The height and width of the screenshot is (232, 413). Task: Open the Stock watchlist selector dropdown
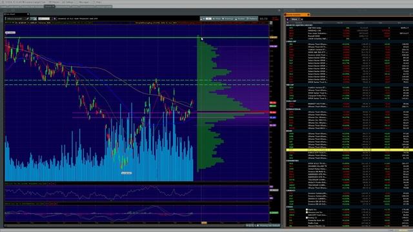pos(296,19)
